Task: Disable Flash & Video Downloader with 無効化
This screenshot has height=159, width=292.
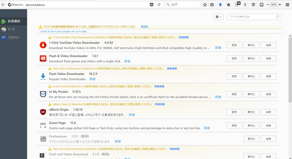Action: point(251,59)
